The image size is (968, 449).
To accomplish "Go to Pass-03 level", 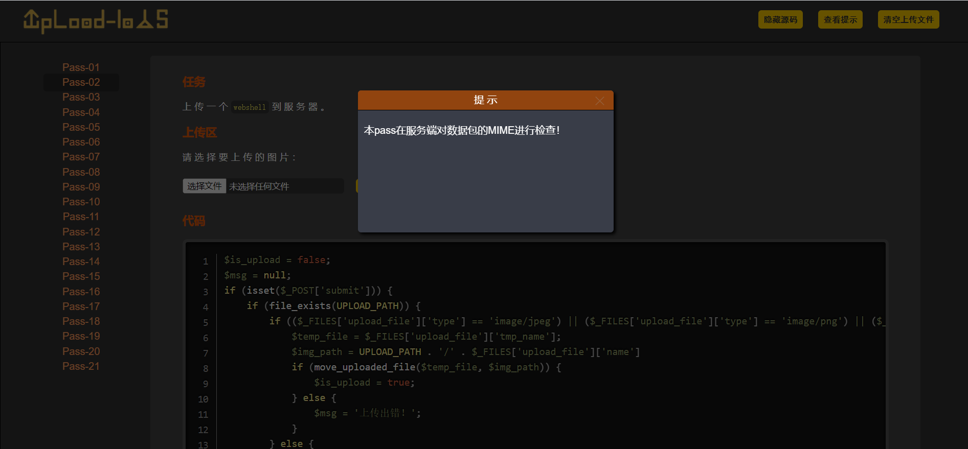I will tap(81, 97).
